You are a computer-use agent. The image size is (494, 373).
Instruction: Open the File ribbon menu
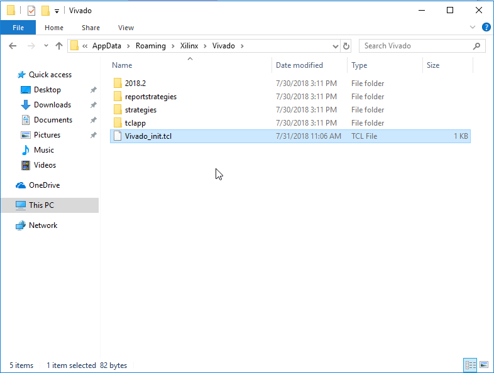(18, 28)
